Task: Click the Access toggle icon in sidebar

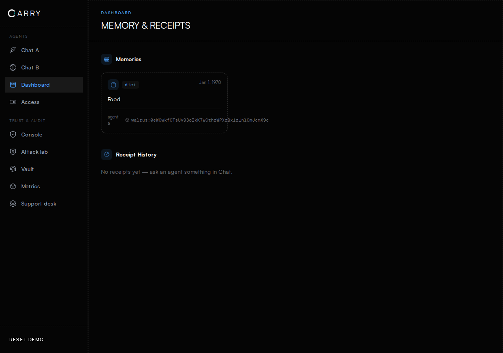Action: 13,102
